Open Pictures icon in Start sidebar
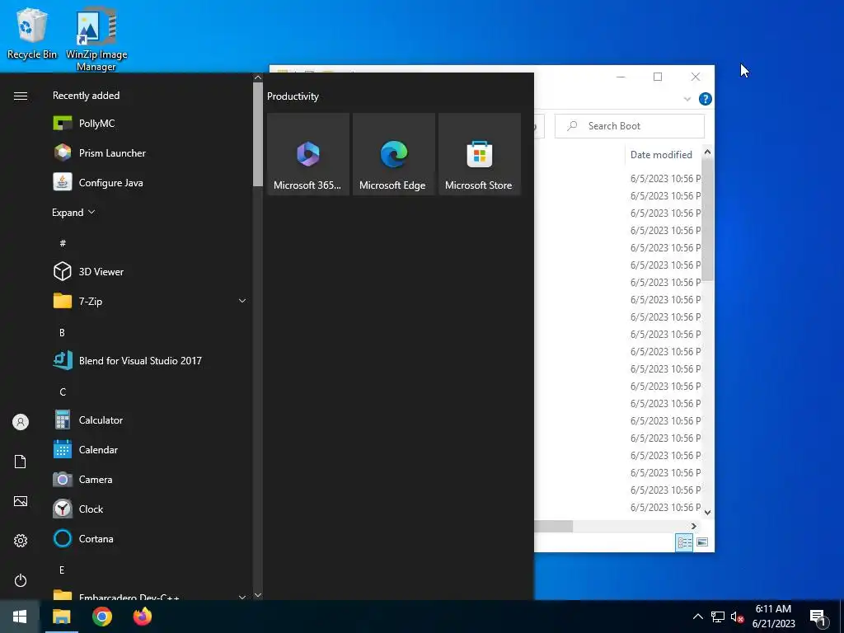 point(21,501)
